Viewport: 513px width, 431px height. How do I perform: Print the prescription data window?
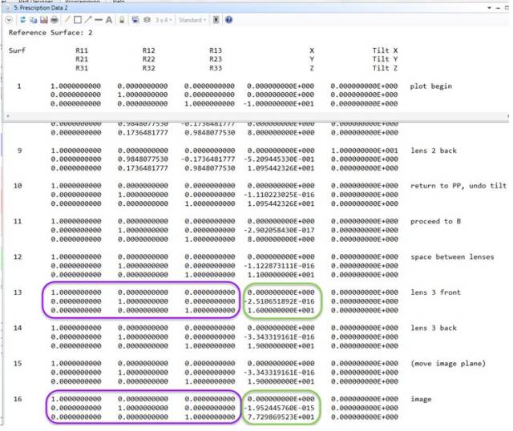(55, 19)
